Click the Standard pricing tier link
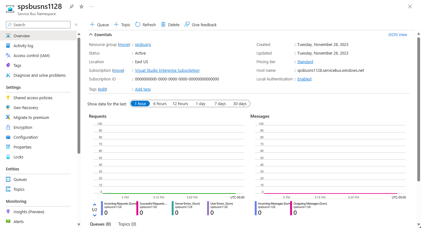421x228 pixels. (305, 62)
